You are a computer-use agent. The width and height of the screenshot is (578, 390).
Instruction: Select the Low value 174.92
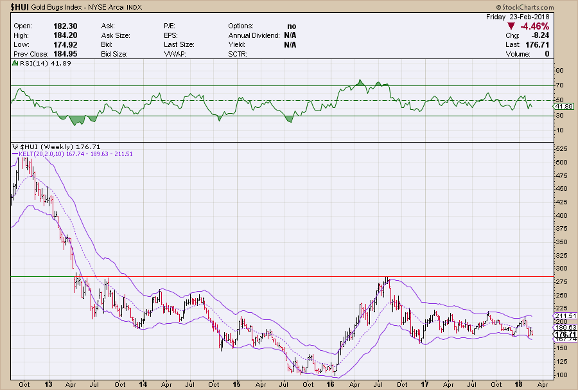[66, 44]
